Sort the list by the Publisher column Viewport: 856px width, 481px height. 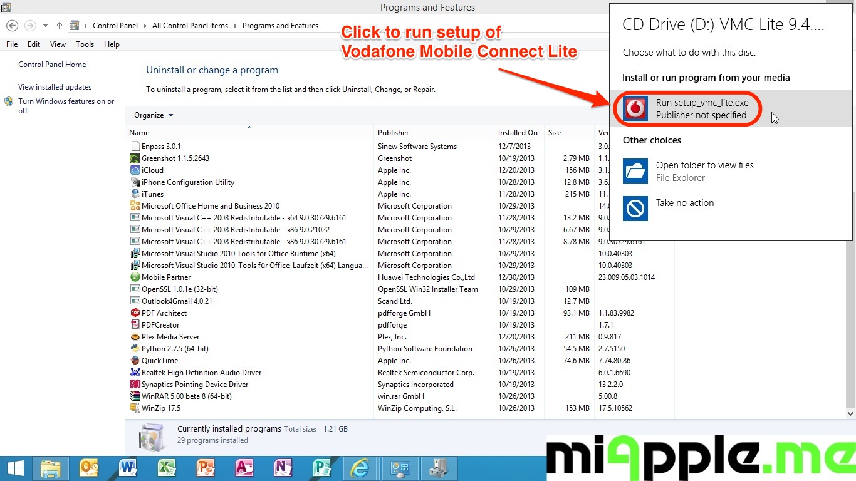coord(393,133)
